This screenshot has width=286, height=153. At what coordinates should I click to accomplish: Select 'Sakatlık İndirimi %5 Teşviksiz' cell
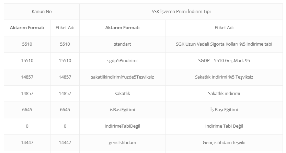tap(224, 77)
